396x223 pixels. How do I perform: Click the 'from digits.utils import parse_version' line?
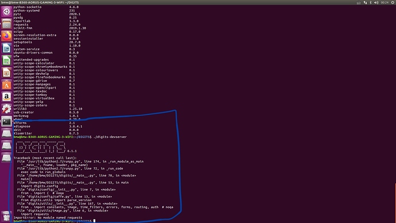56,200
